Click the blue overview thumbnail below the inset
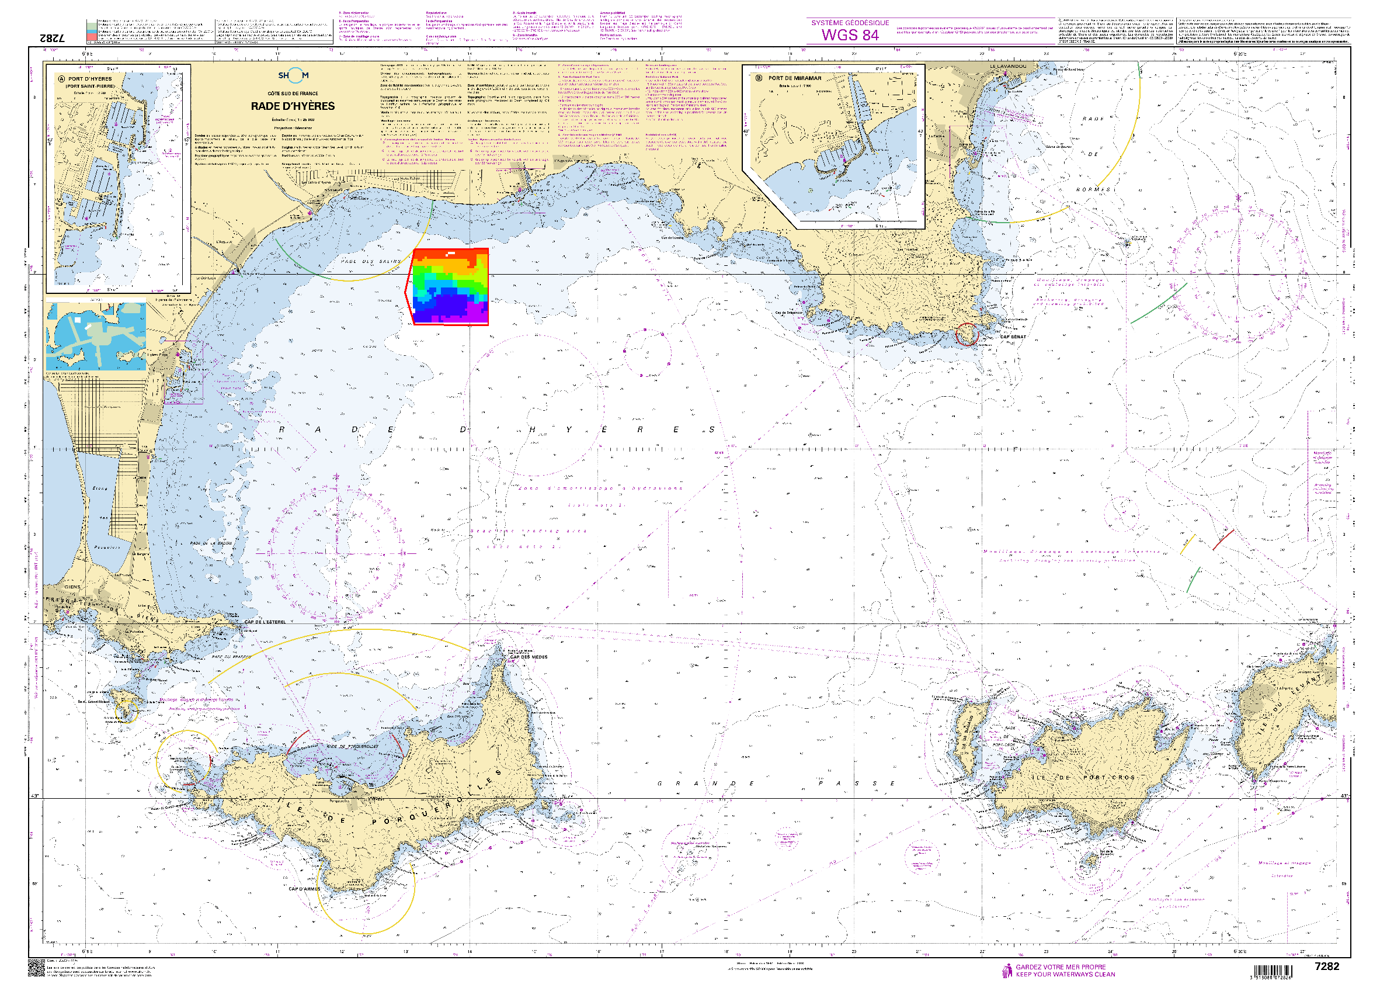This screenshot has height=991, width=1380. click(96, 337)
